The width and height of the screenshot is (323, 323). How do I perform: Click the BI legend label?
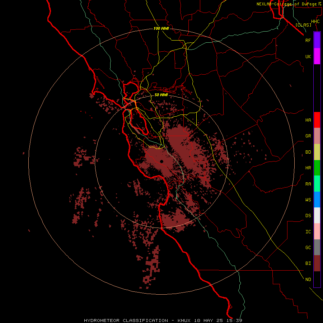308,263
